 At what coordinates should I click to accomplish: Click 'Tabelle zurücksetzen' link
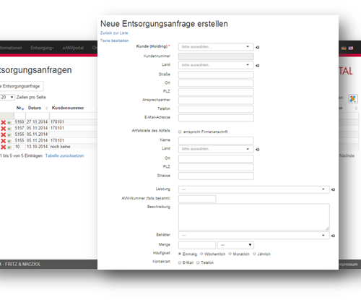[64, 155]
